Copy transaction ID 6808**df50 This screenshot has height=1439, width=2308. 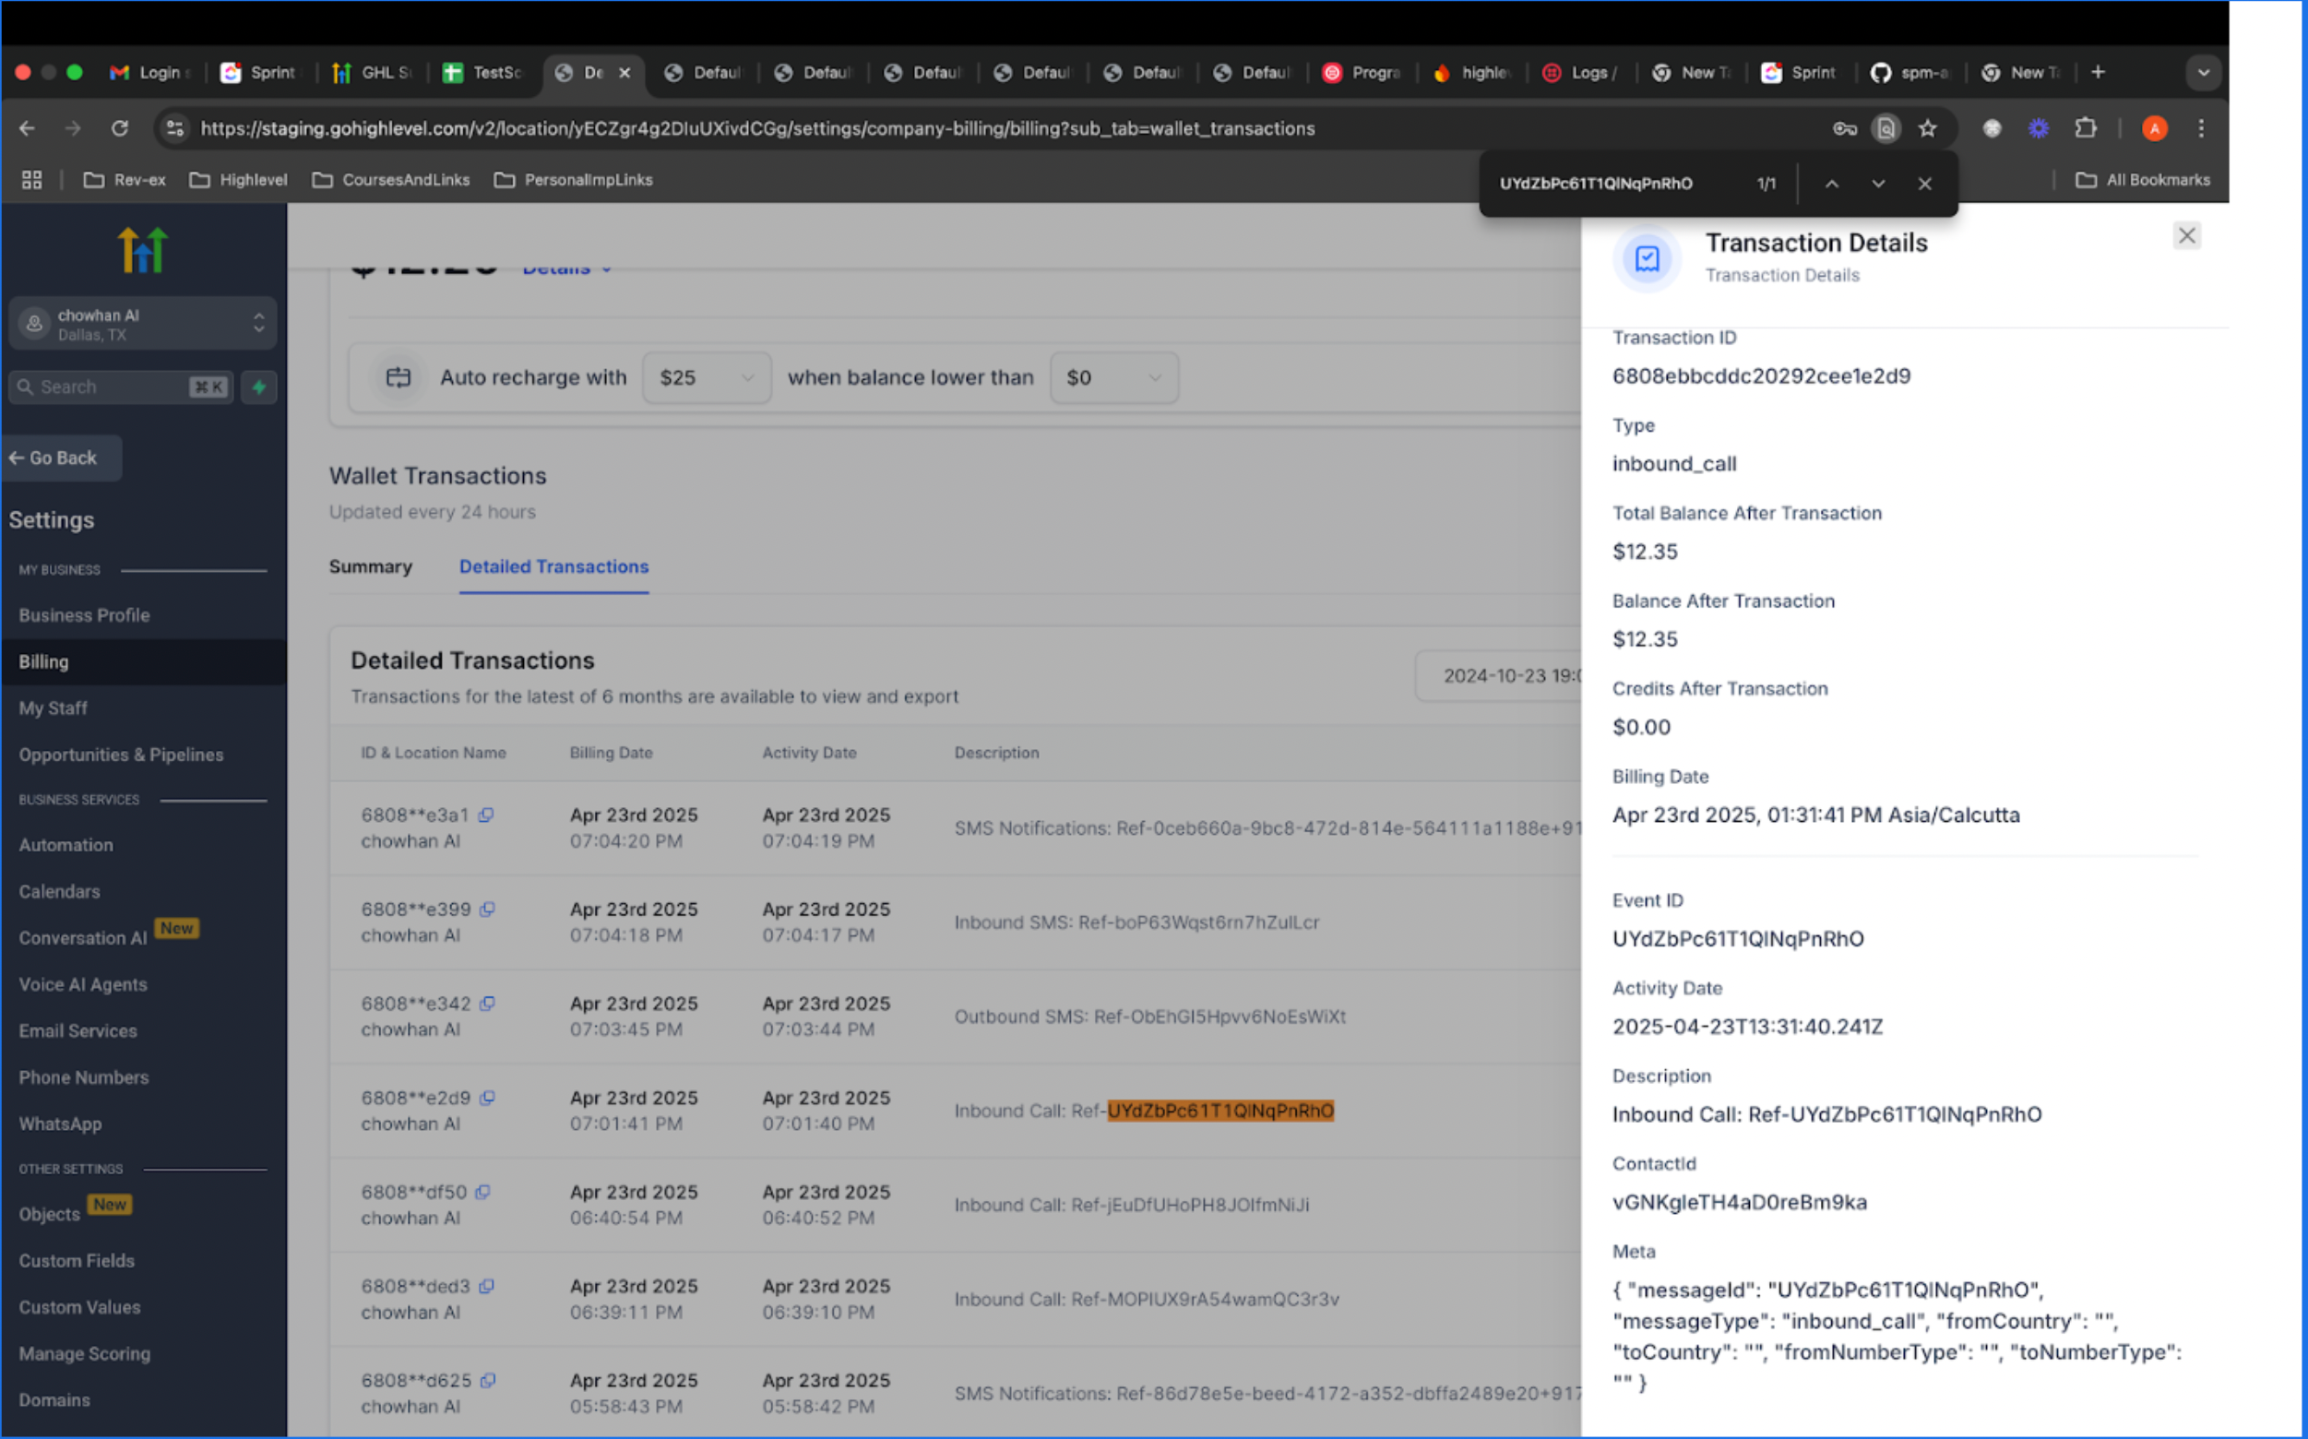(482, 1192)
